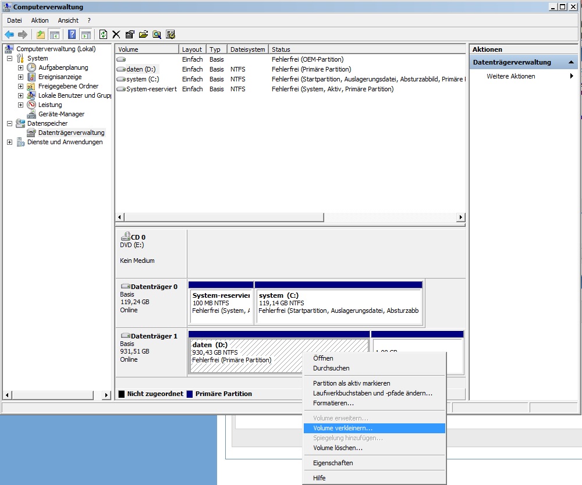The width and height of the screenshot is (582, 485).
Task: Select system (C:) partition block on Datenträger 0
Action: pos(339,303)
